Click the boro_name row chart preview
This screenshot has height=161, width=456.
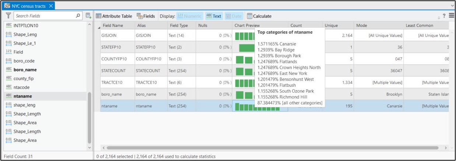(245, 94)
